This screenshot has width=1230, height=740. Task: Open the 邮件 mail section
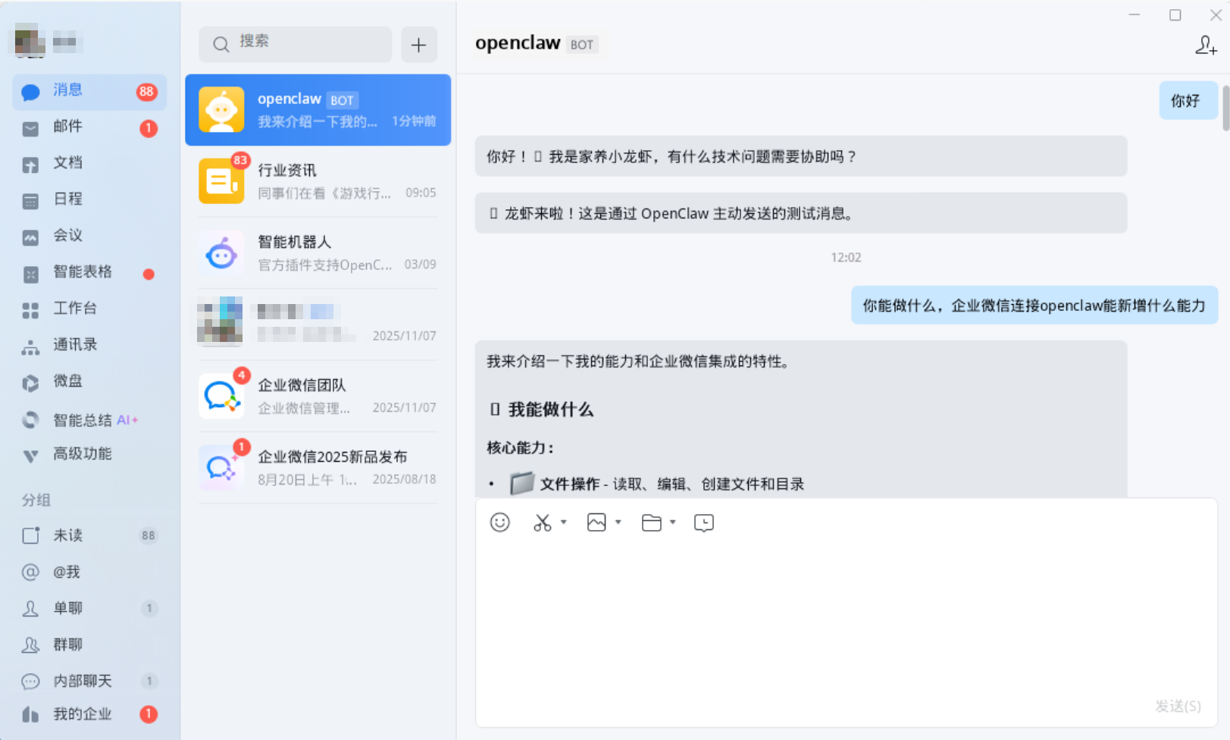[x=67, y=127]
